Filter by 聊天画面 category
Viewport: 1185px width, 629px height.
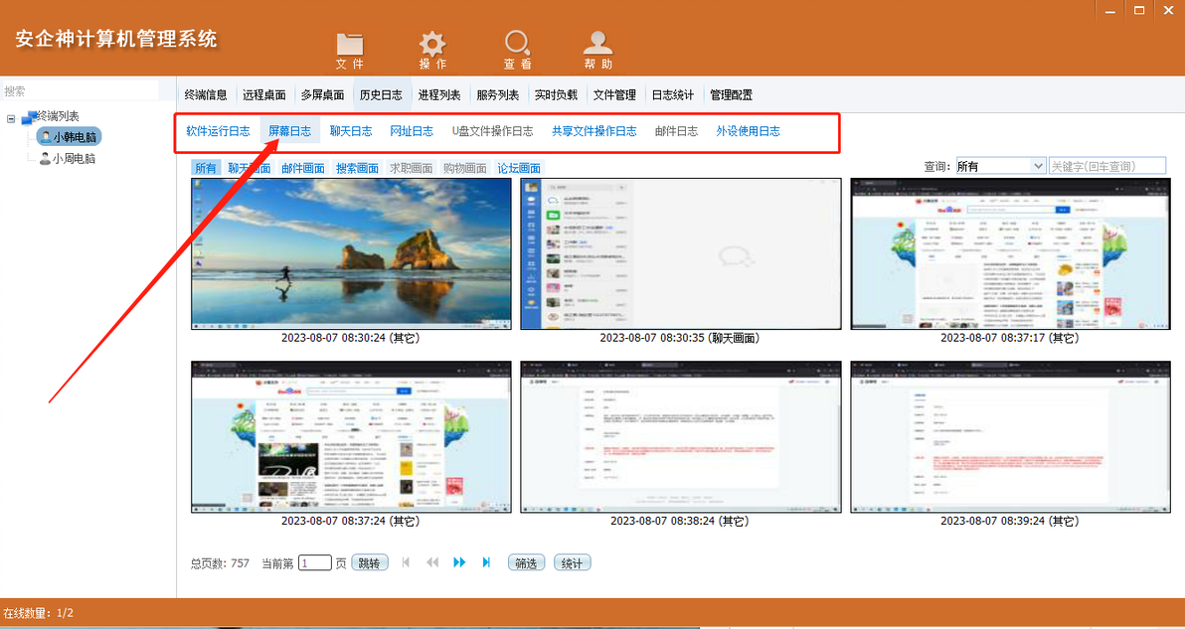pos(250,168)
